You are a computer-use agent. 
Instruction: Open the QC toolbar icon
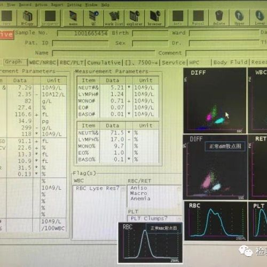93,18
